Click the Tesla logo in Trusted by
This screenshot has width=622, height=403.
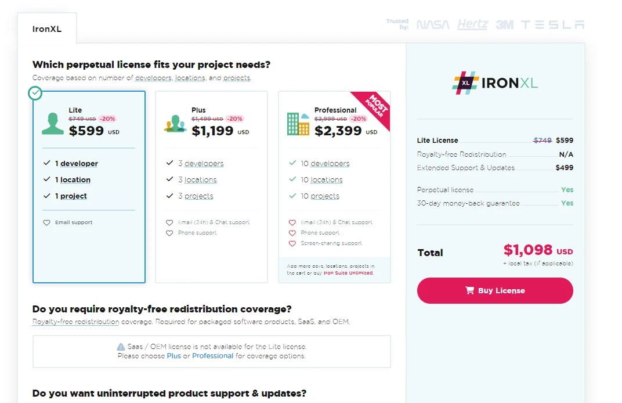tap(552, 25)
